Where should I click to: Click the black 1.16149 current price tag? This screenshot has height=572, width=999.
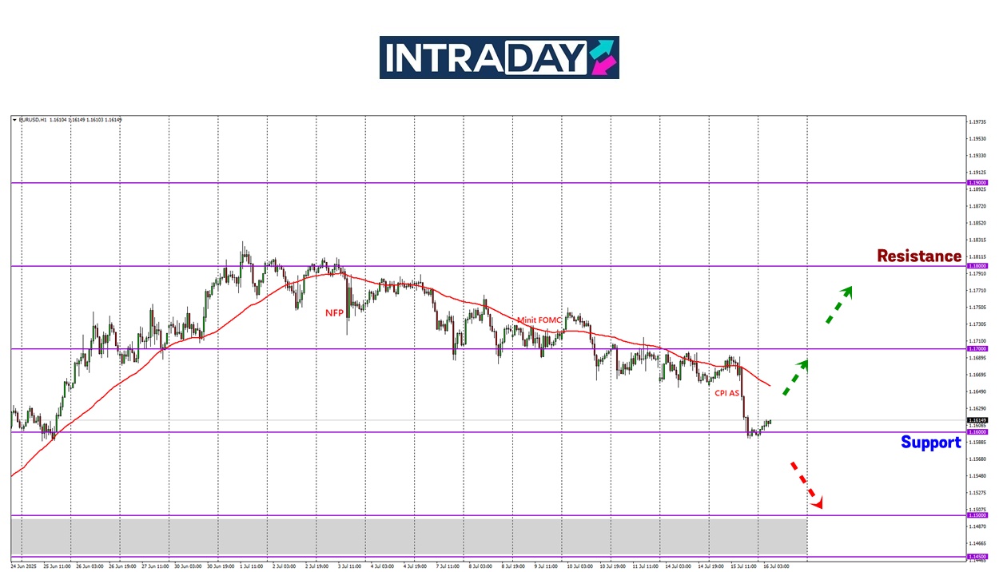977,420
